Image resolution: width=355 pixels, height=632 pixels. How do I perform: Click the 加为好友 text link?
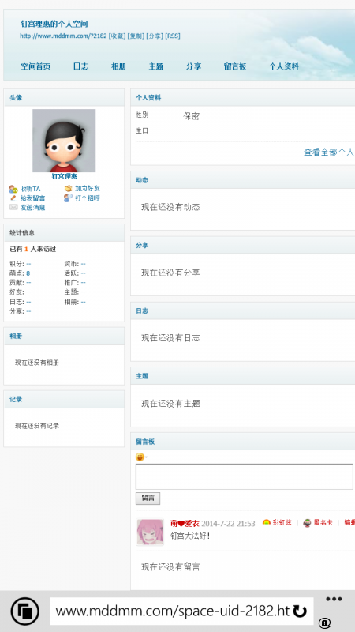click(88, 188)
